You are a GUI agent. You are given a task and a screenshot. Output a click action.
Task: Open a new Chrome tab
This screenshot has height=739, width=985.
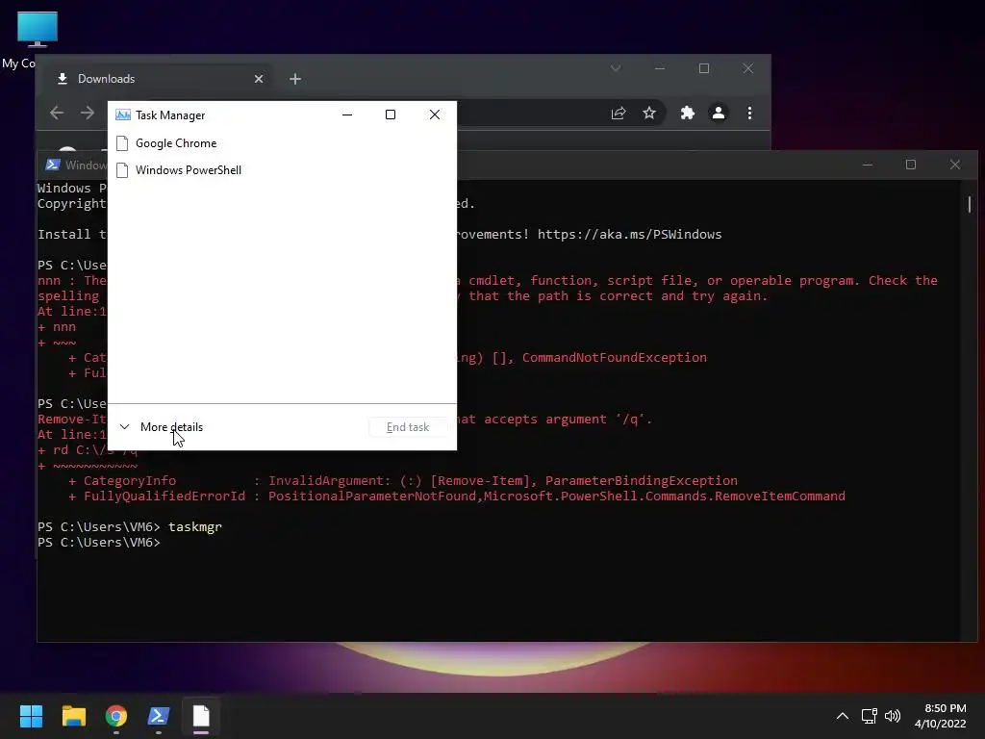point(295,79)
